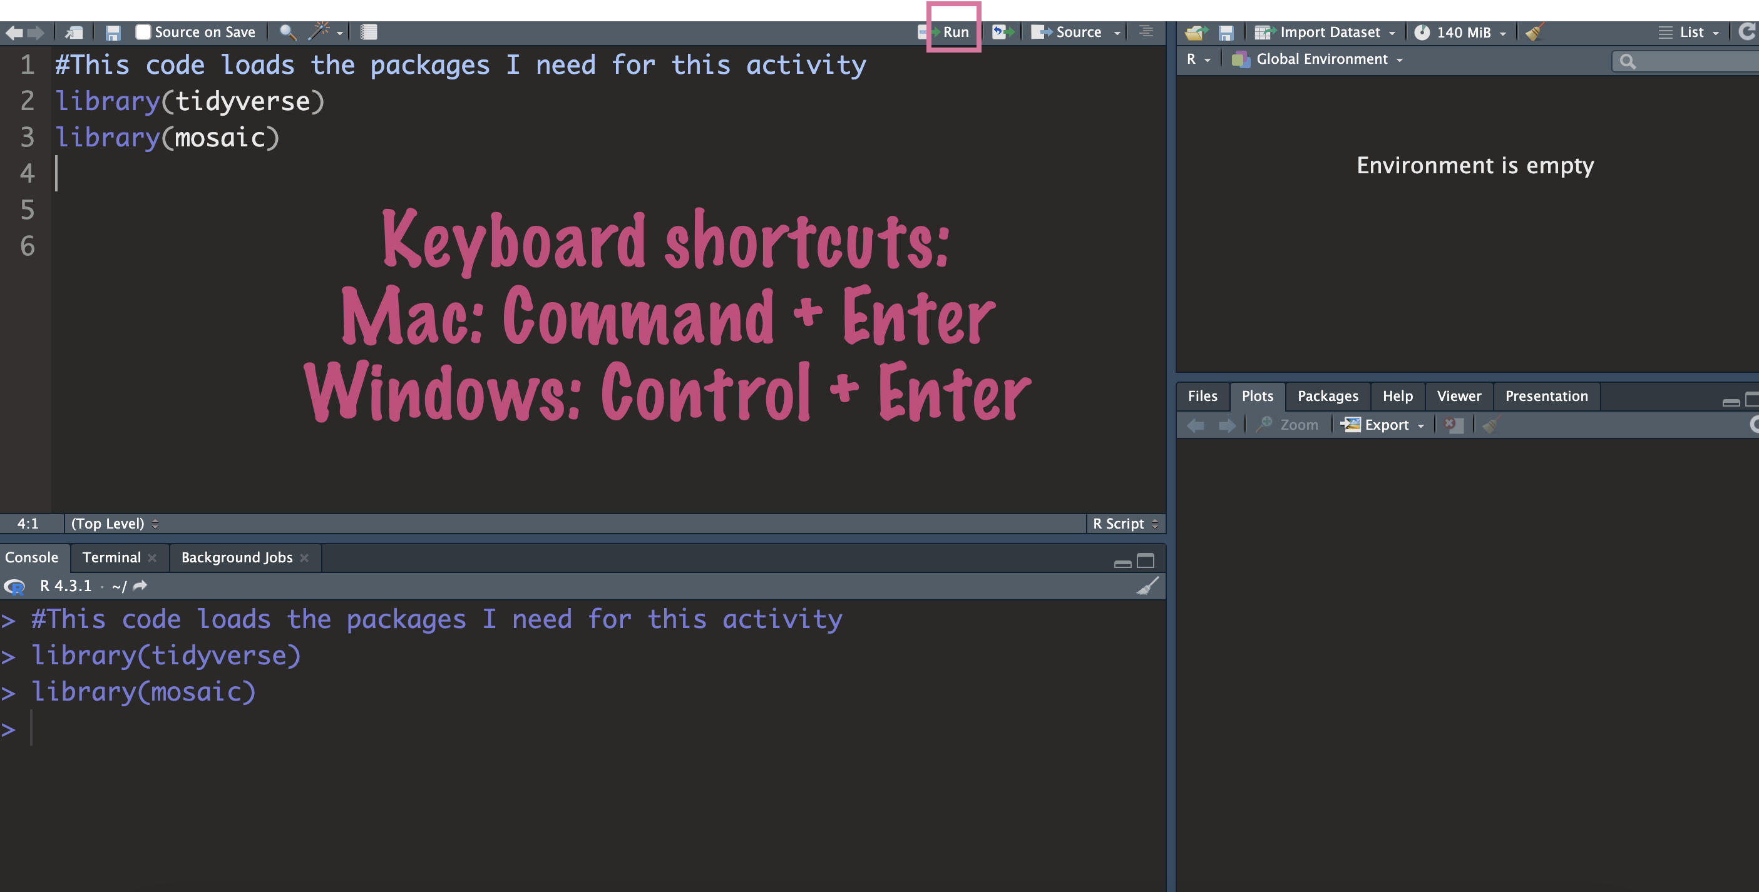Click the clear environment broom icon
Viewport: 1759px width, 892px height.
(x=1534, y=32)
